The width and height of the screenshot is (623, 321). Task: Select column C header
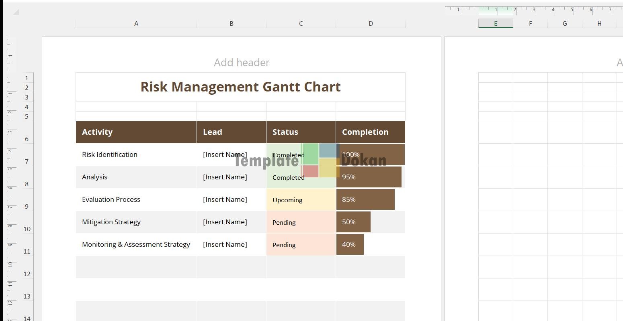coord(301,24)
